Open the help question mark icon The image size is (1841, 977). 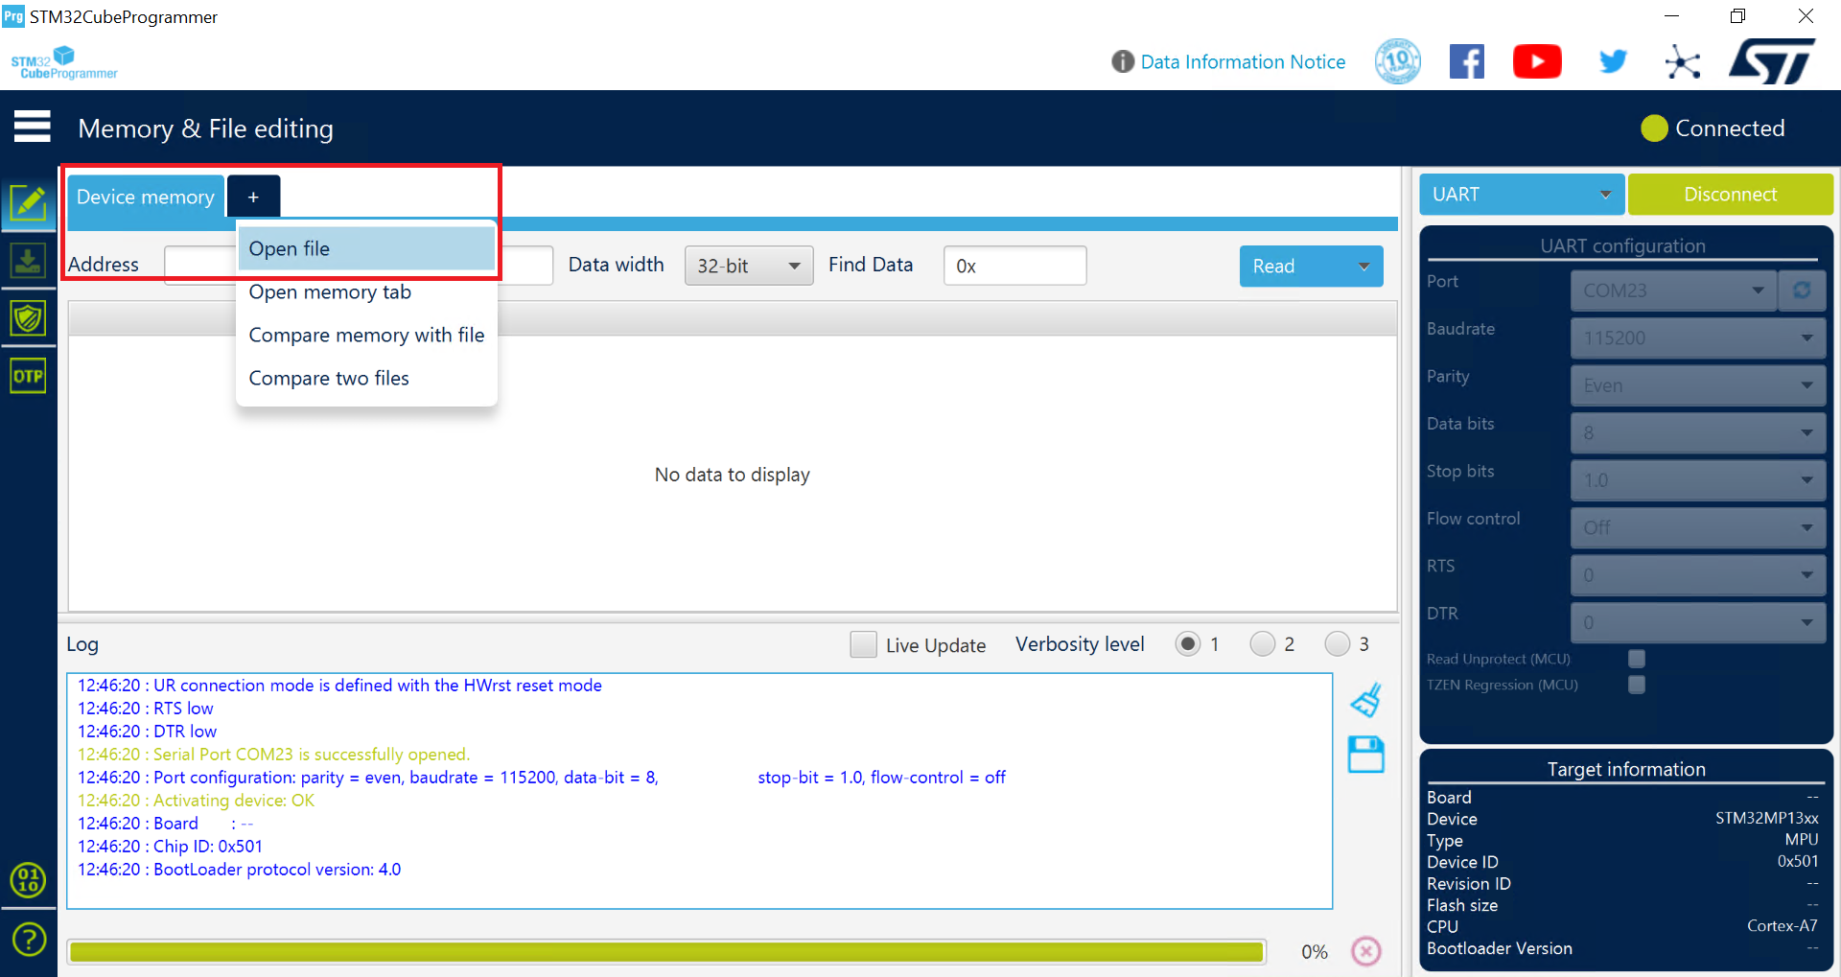point(29,939)
